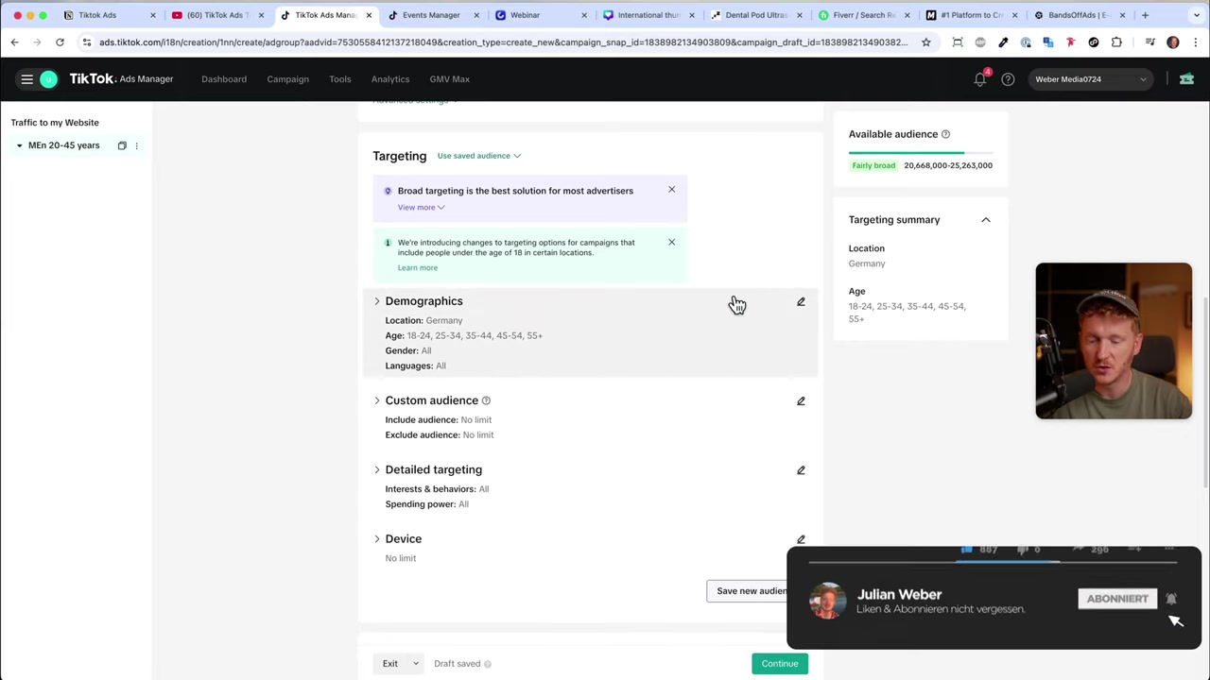Duplicate the MEn 20-45 years ad group
Viewport: 1210px width, 680px height.
(122, 145)
